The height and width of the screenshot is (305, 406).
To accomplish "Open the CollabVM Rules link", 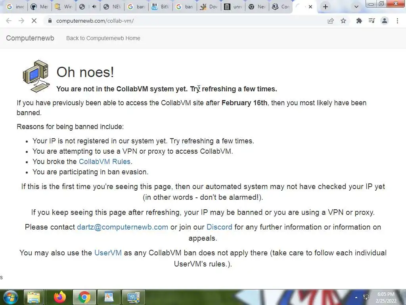I will [x=105, y=162].
